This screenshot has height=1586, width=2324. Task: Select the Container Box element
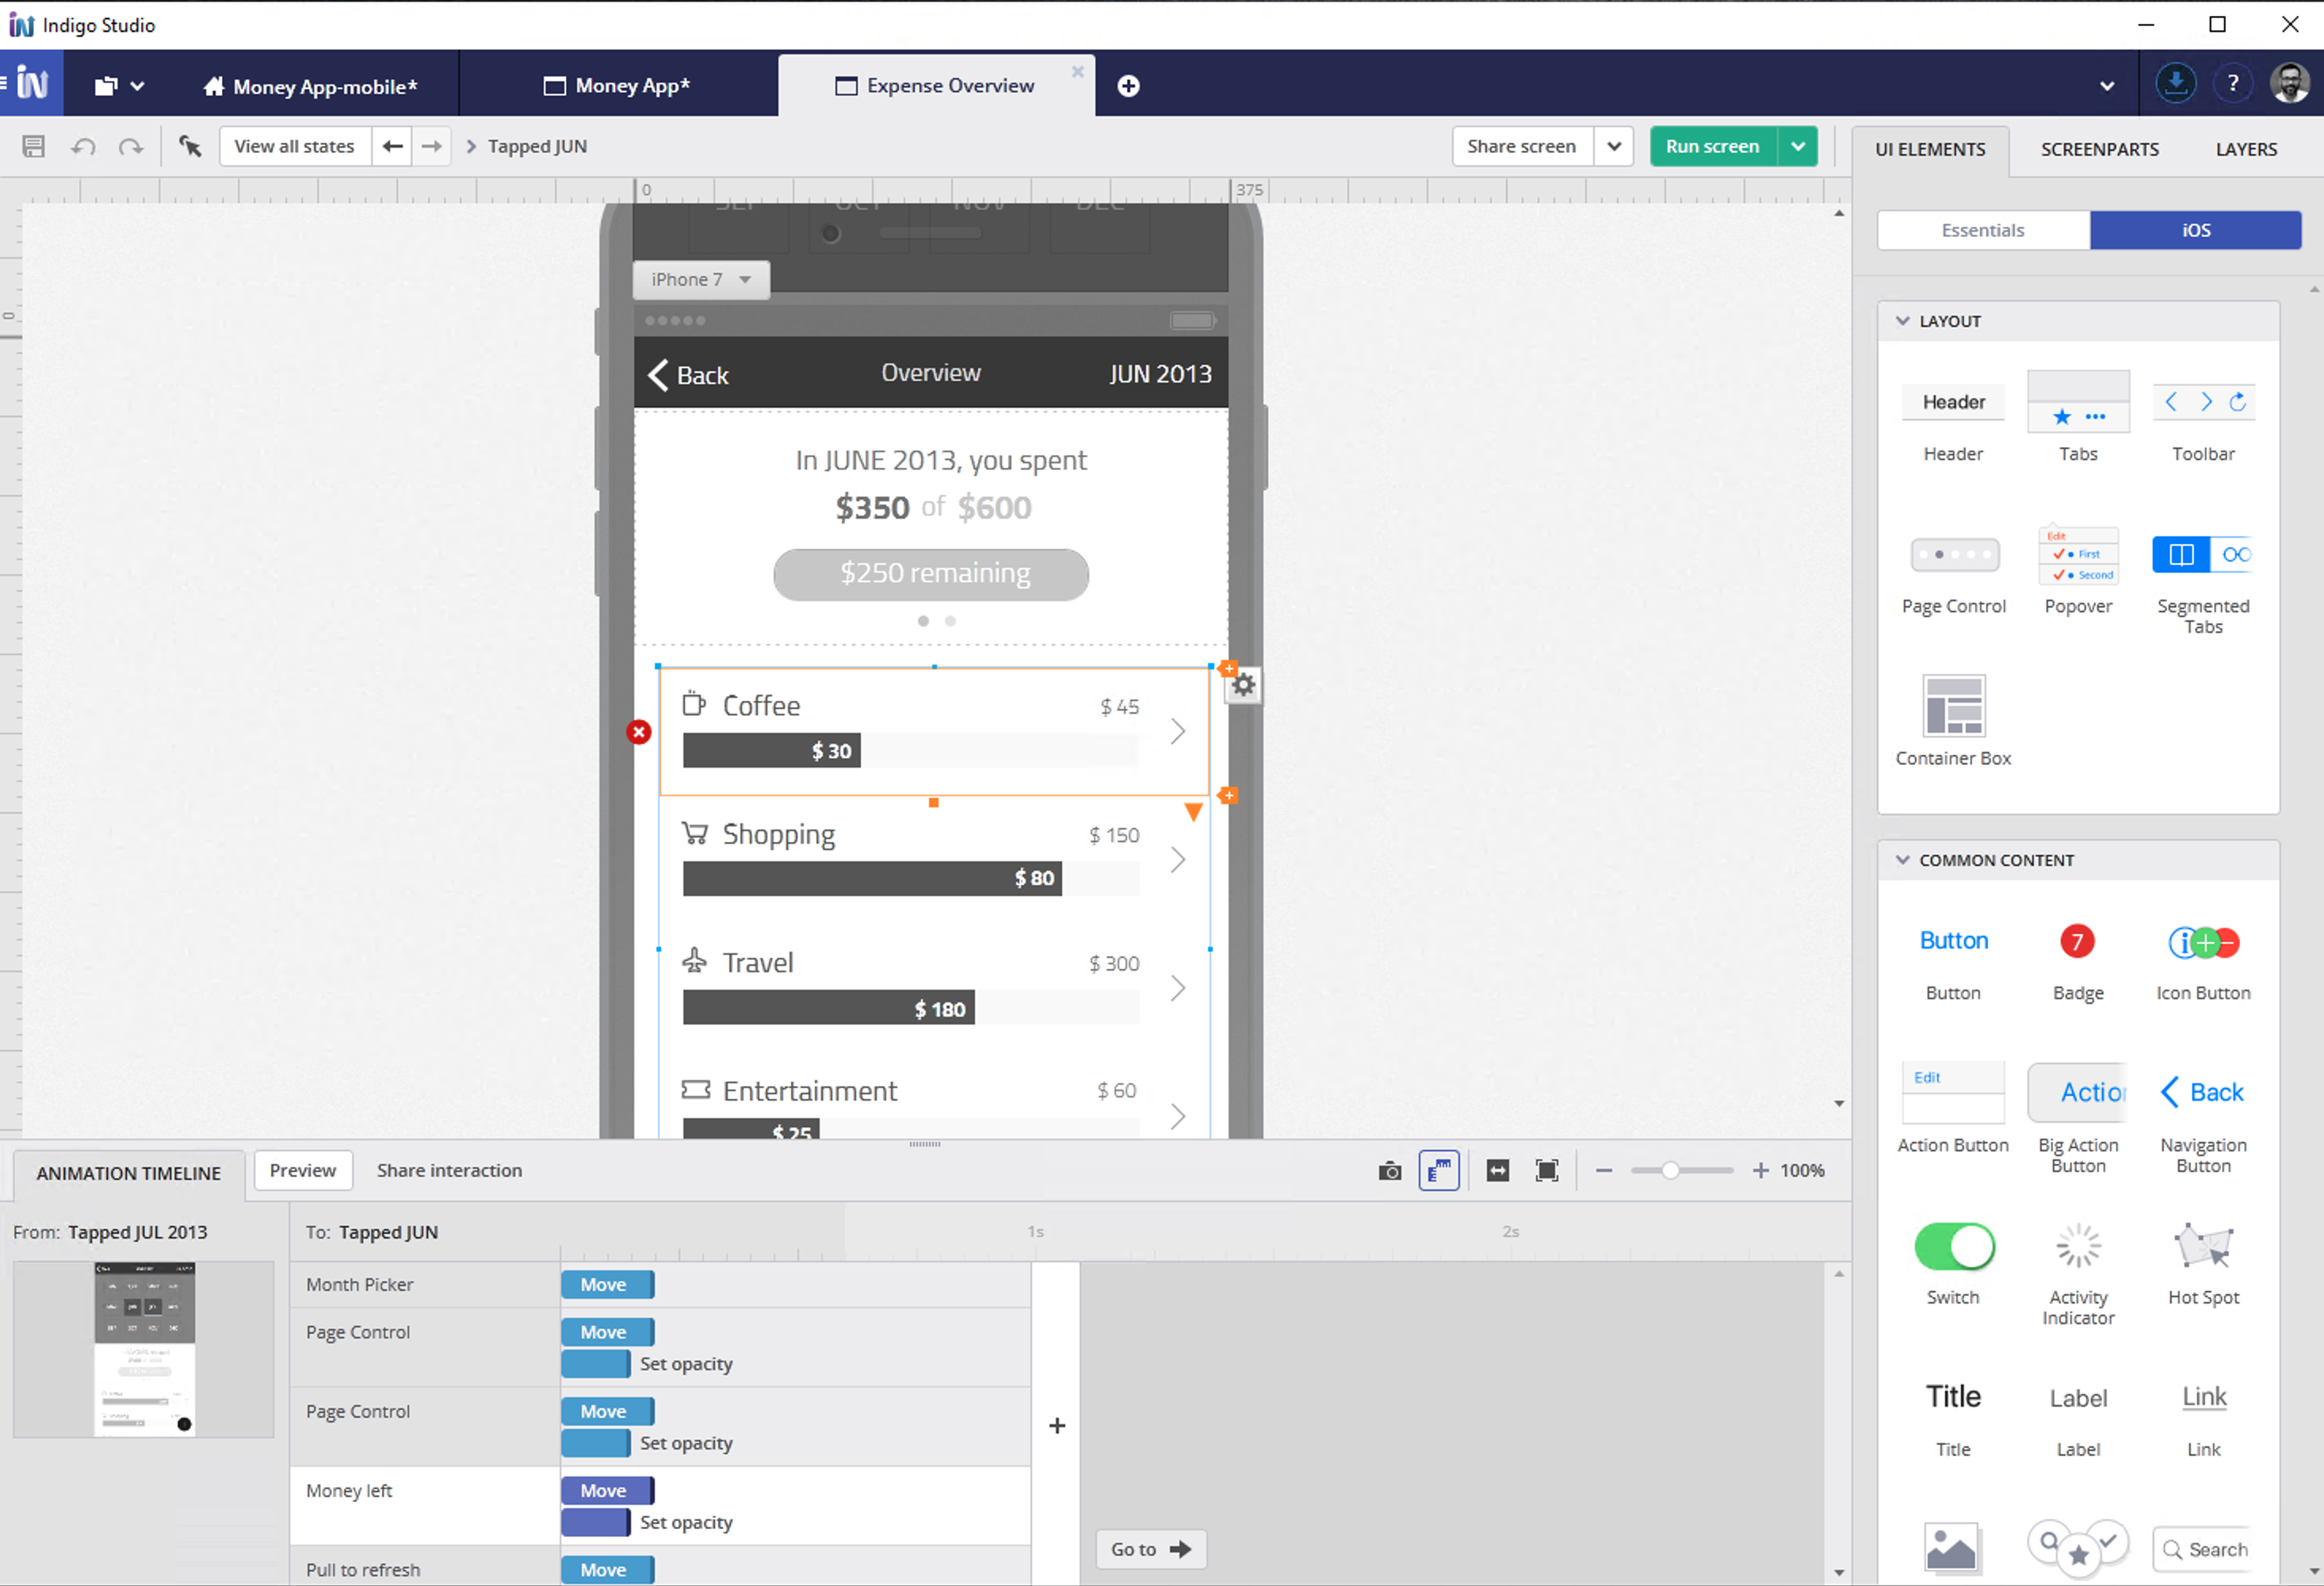1953,722
